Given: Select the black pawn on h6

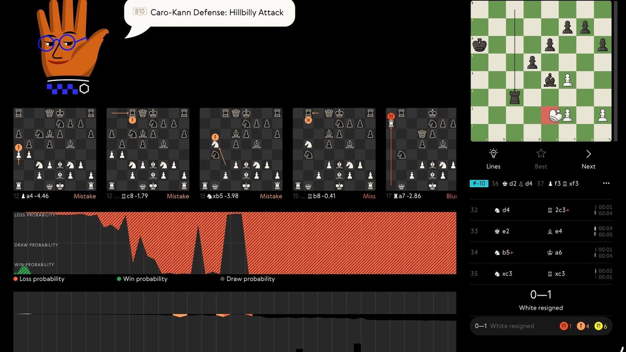Looking at the screenshot, I should [603, 45].
